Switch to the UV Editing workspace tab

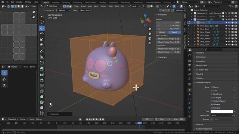(78, 3)
